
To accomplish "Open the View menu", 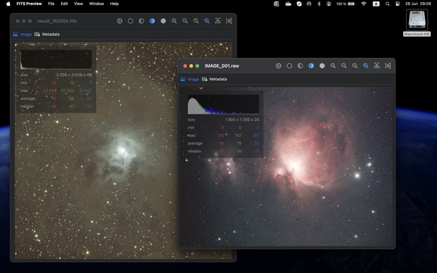I will coord(78,4).
